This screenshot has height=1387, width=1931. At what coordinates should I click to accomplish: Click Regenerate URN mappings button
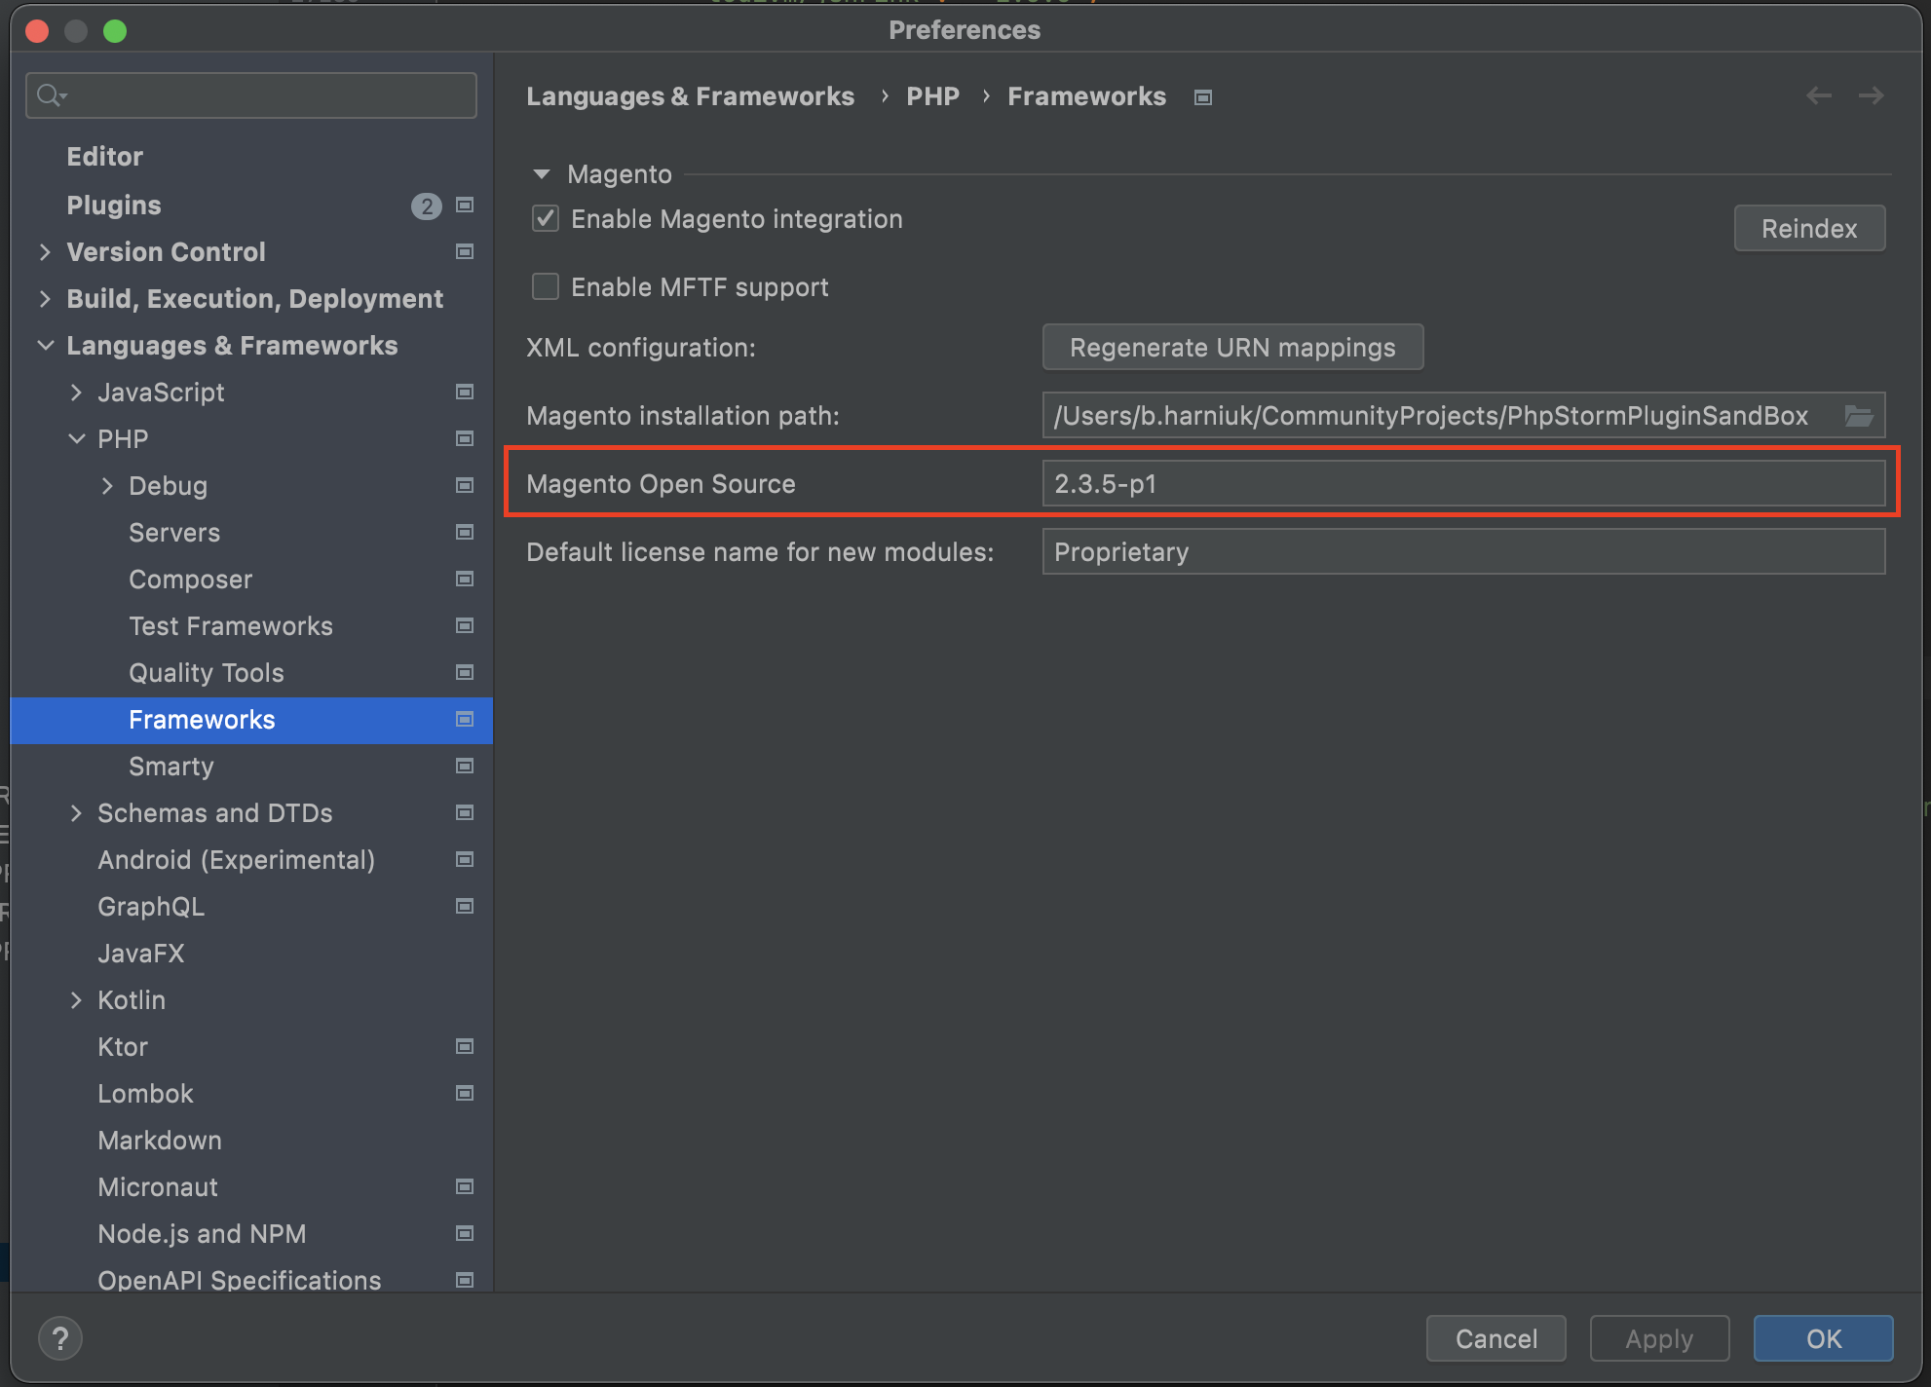[x=1231, y=348]
